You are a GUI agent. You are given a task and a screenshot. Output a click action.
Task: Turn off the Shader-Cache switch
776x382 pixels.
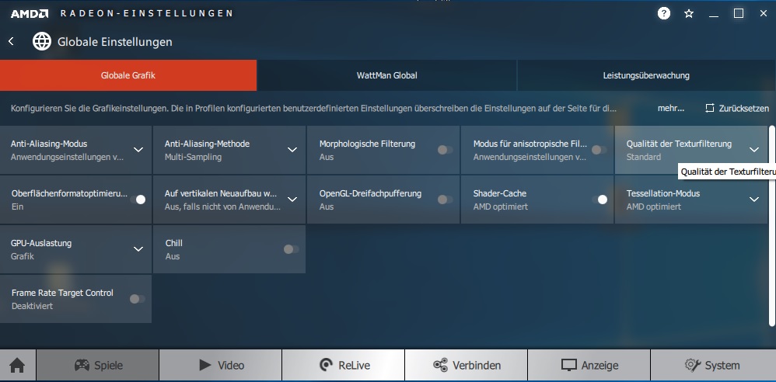(x=599, y=200)
